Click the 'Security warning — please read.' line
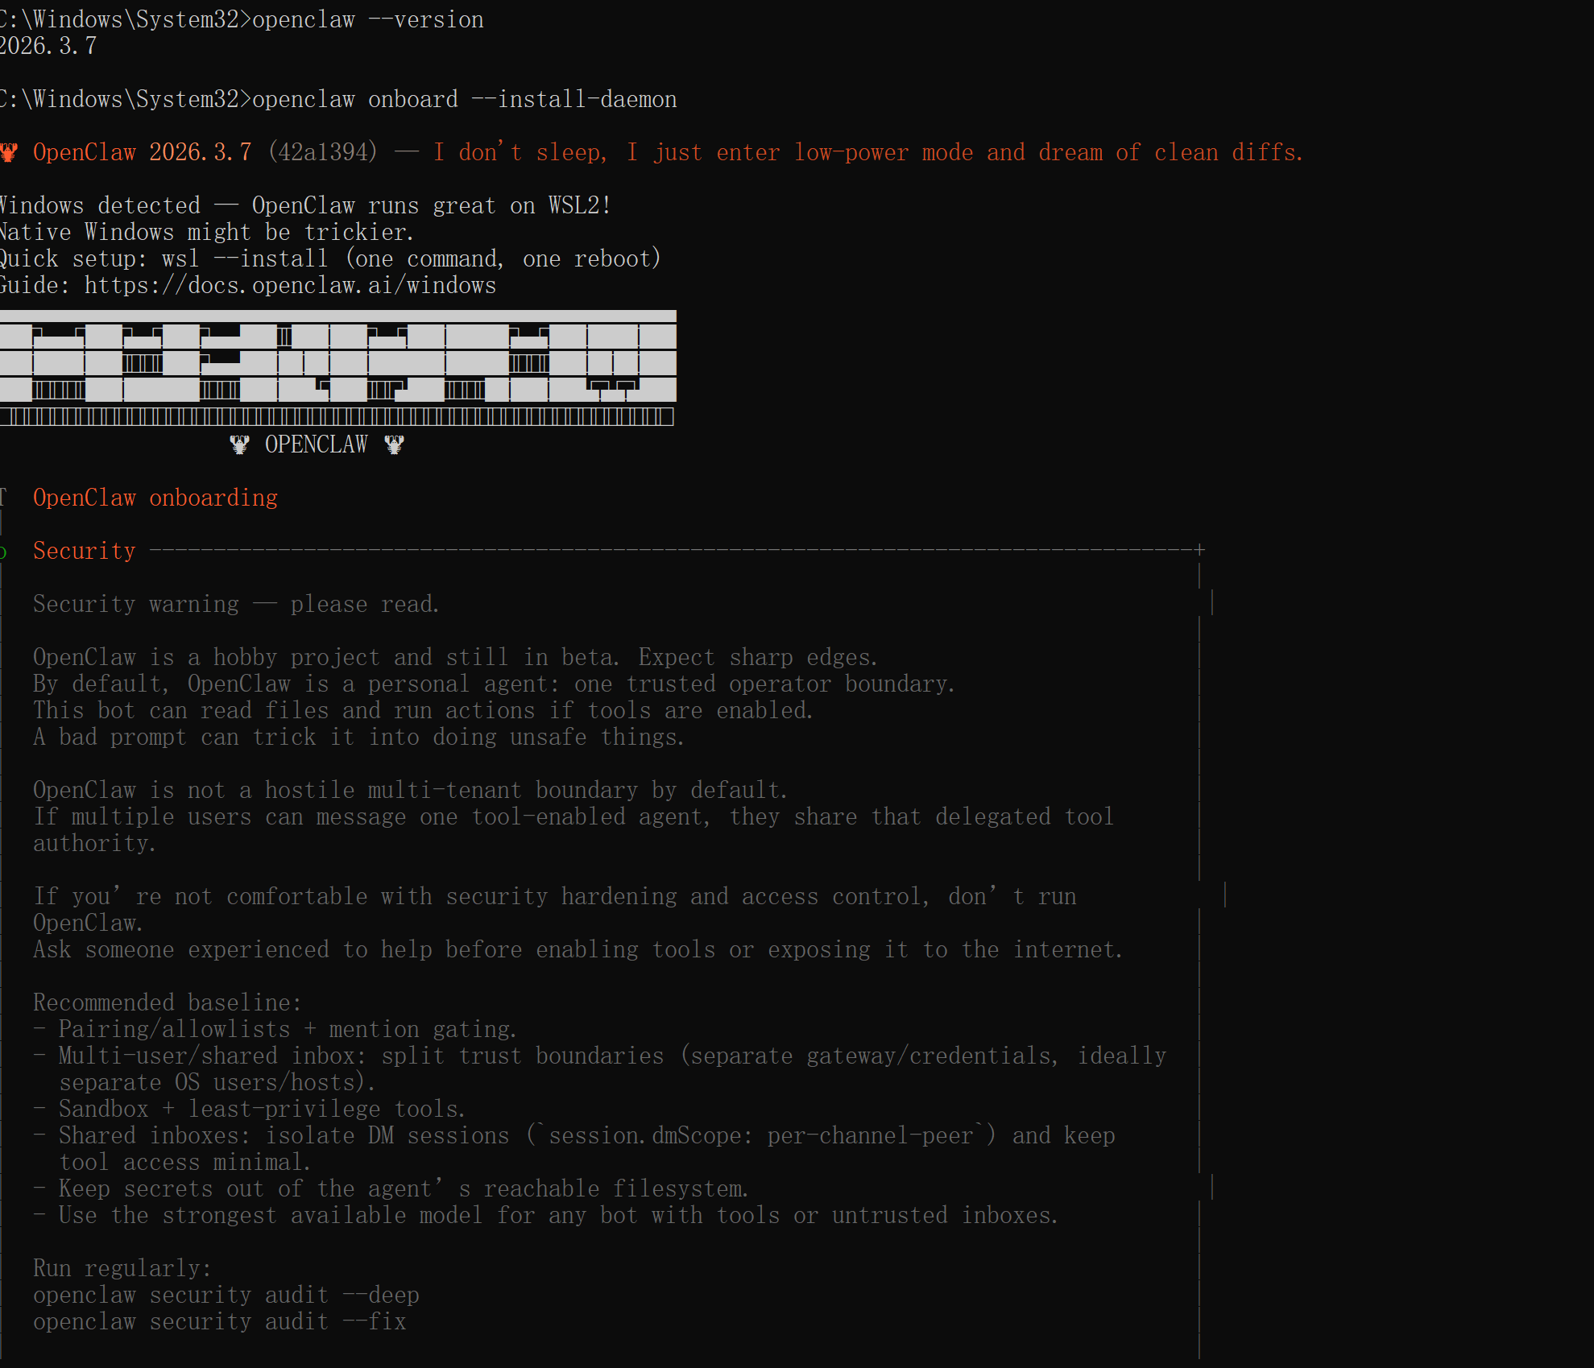 coord(236,604)
